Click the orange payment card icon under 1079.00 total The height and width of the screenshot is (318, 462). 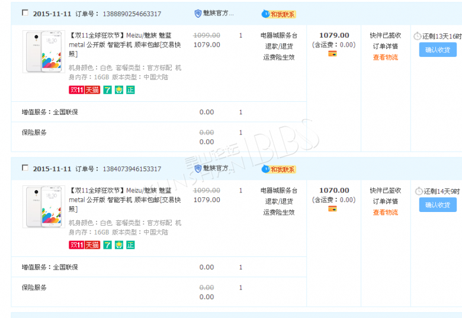tap(332, 53)
